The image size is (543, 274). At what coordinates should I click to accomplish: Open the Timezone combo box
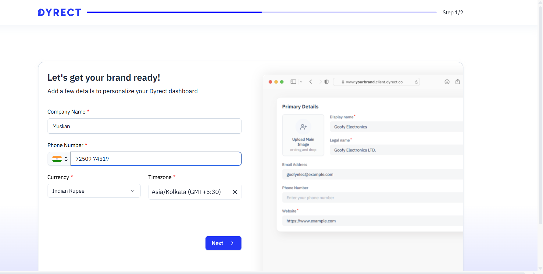pyautogui.click(x=186, y=192)
